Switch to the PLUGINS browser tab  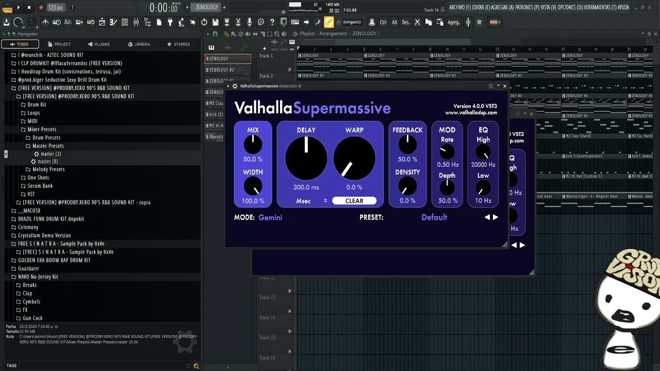98,44
